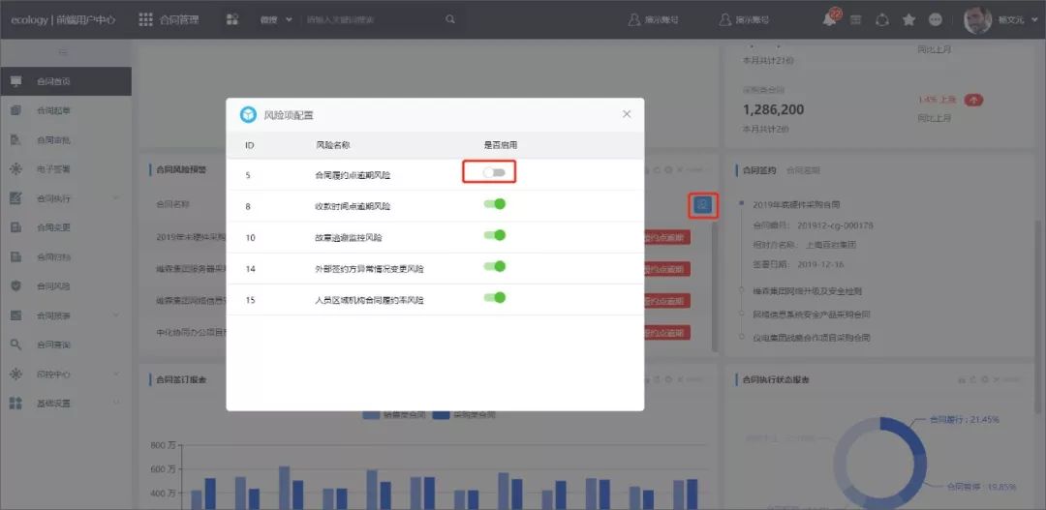Expand the 印控中心 sidebar chevron
This screenshot has width=1046, height=510.
pyautogui.click(x=117, y=374)
